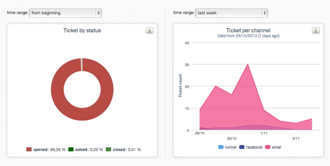Download the Ticket per channel chart
The image size is (330, 166).
pyautogui.click(x=316, y=31)
